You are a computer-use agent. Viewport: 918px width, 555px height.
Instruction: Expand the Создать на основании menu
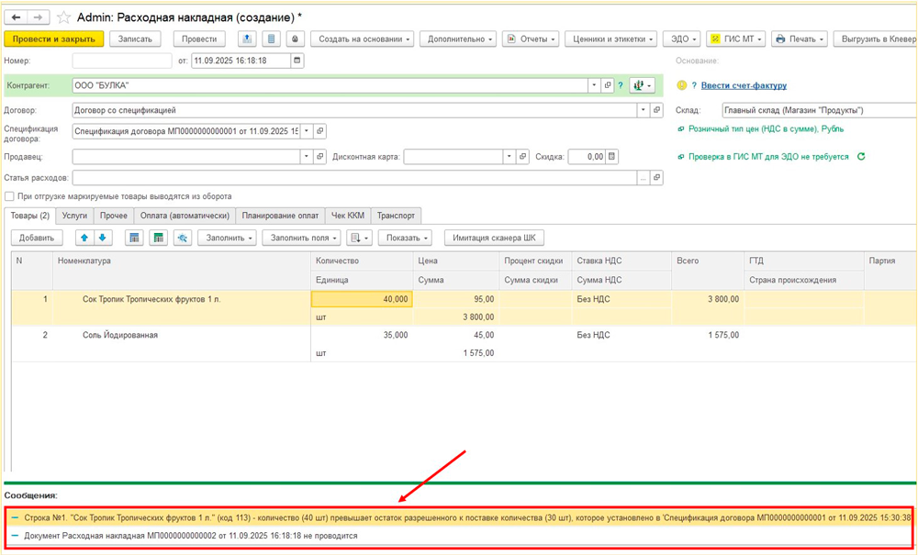click(x=362, y=39)
